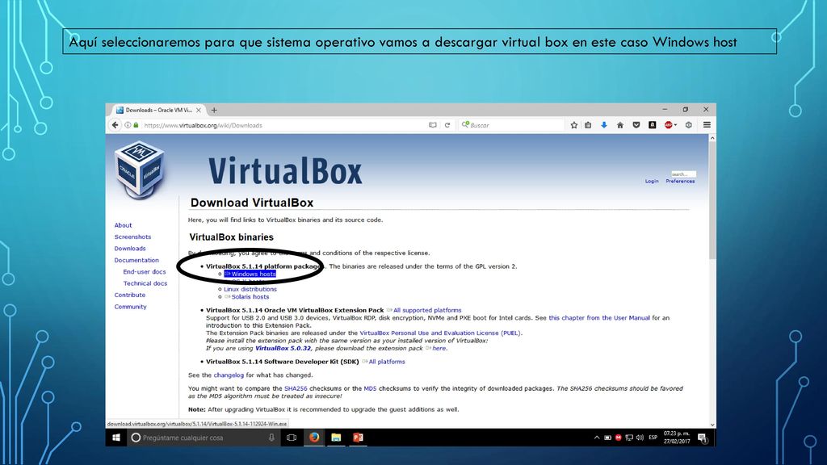Click All supported platforms link
This screenshot has width=827, height=465.
[427, 311]
